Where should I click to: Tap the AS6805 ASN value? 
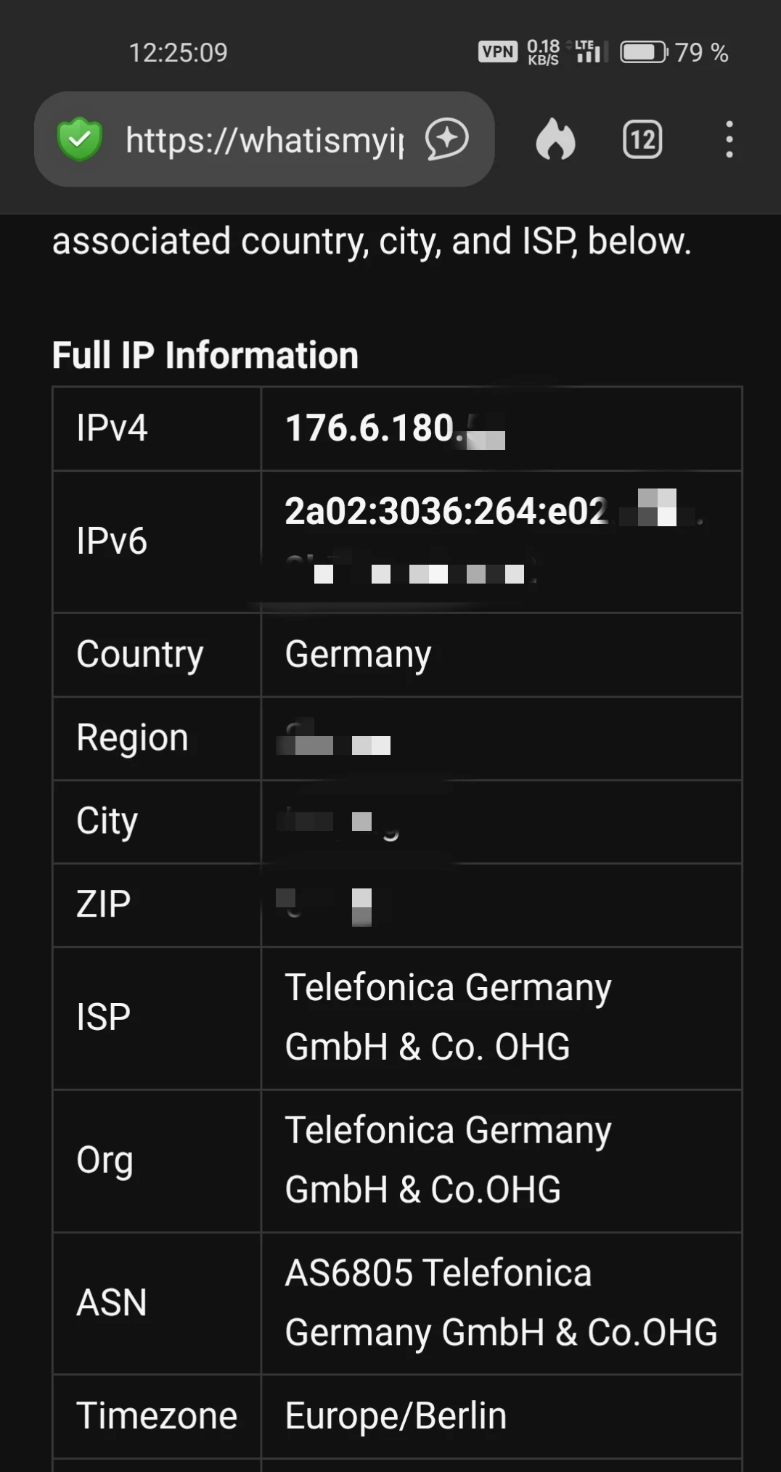point(501,1302)
